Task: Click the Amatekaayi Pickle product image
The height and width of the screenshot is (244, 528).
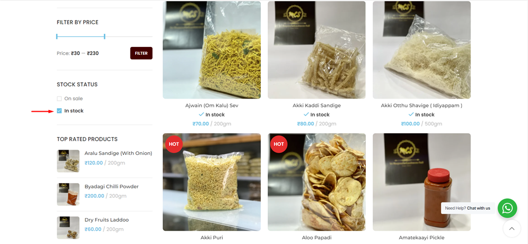Action: coord(421,182)
